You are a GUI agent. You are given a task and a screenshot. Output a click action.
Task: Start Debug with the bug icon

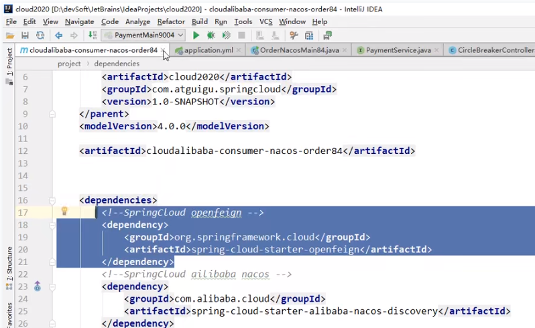pyautogui.click(x=211, y=35)
